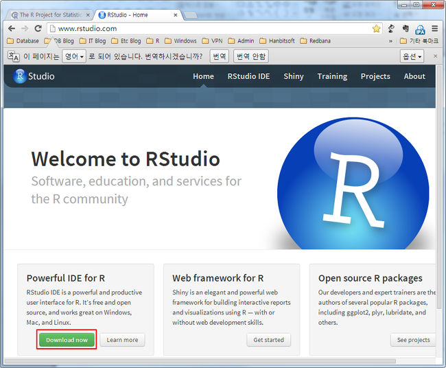Image resolution: width=446 pixels, height=368 pixels.
Task: Click the large blue R sphere image
Action: pos(353,183)
